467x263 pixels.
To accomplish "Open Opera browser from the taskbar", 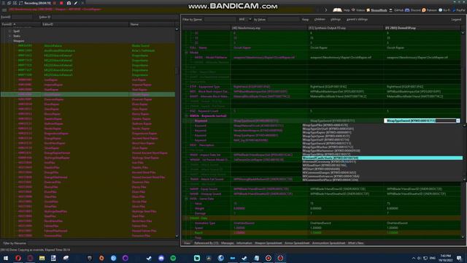I will [18, 258].
